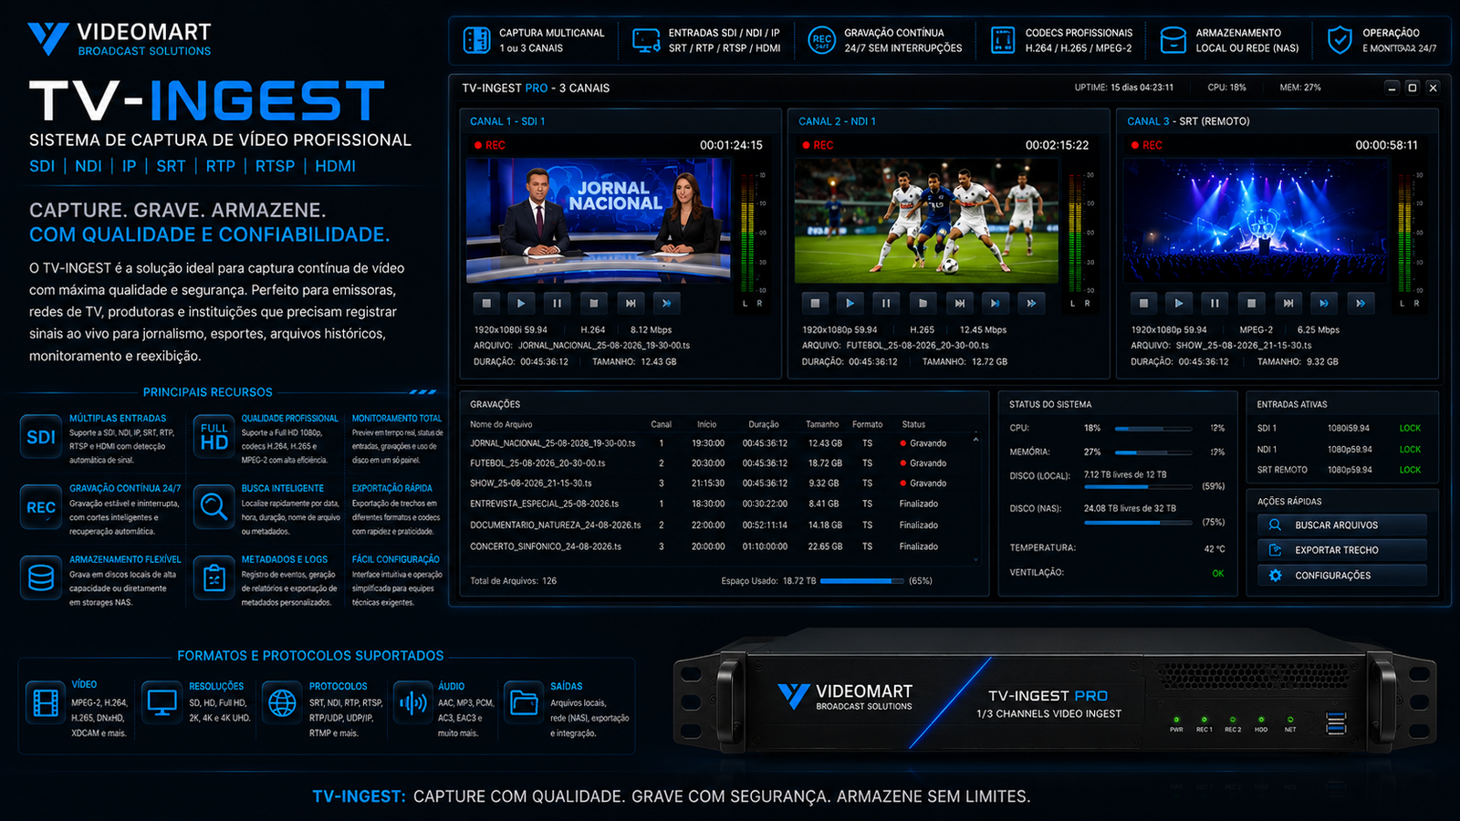This screenshot has width=1460, height=821.
Task: Click the Armazenamento database icon in top bar
Action: pyautogui.click(x=1173, y=40)
